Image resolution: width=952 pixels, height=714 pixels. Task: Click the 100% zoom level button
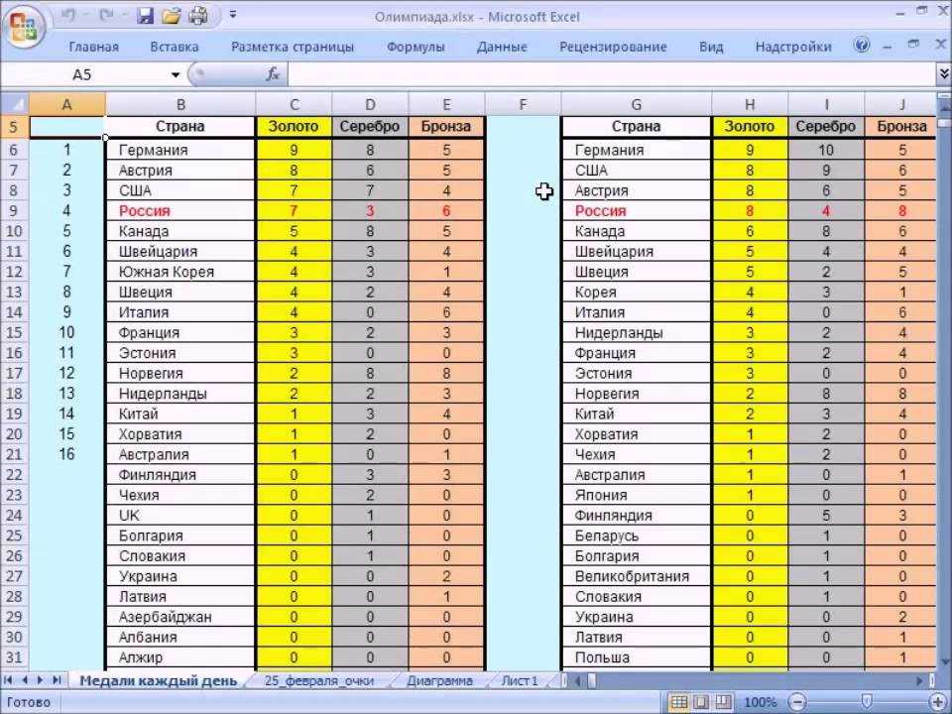point(761,702)
